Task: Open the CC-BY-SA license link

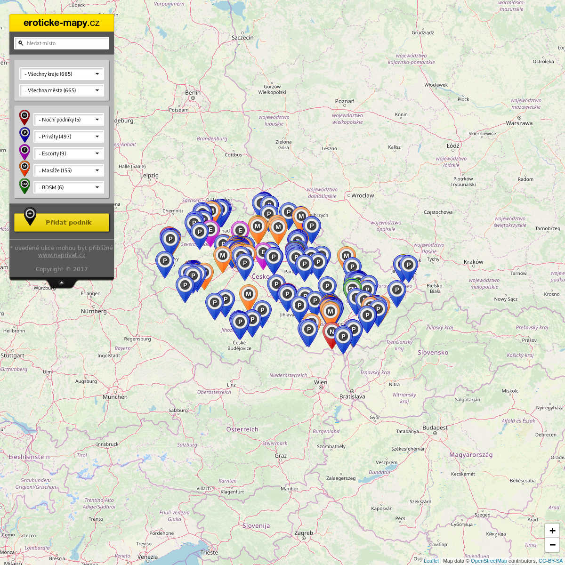Action: pos(550,561)
